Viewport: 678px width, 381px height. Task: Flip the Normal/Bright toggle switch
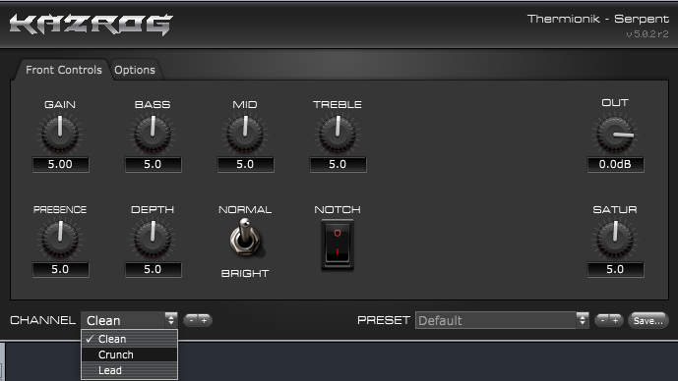[245, 239]
